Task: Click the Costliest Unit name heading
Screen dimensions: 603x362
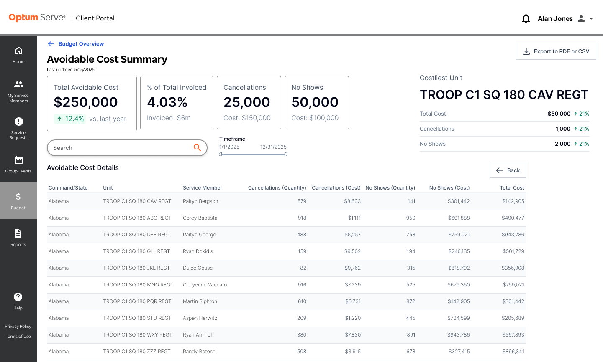Action: tap(504, 95)
